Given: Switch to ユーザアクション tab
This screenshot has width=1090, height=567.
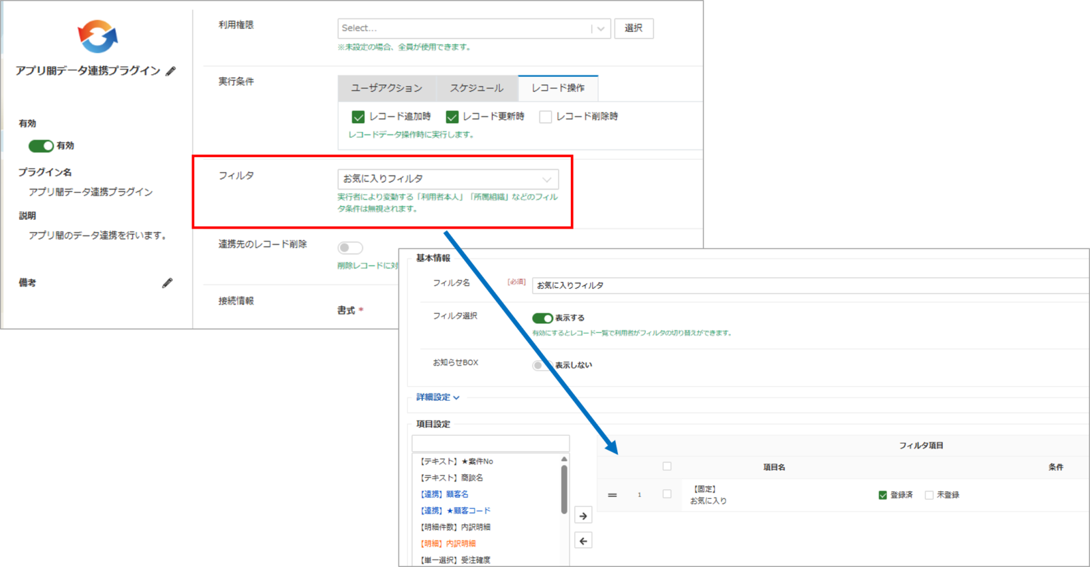Looking at the screenshot, I should tap(386, 88).
